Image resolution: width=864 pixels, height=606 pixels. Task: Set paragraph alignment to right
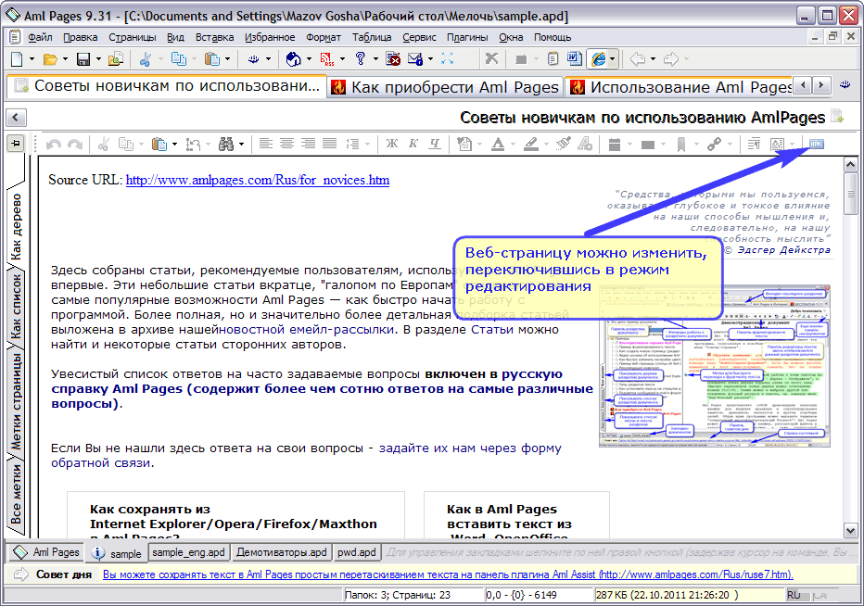click(x=308, y=145)
